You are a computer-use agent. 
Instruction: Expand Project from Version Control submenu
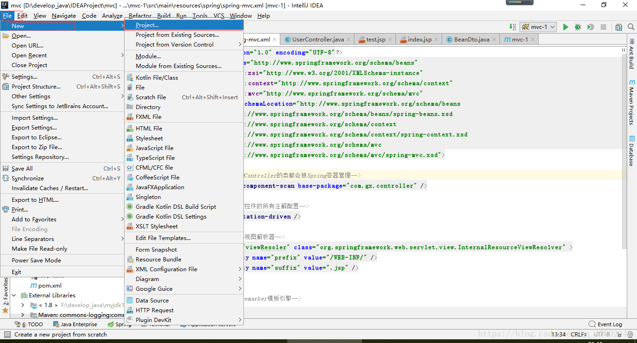(x=184, y=44)
